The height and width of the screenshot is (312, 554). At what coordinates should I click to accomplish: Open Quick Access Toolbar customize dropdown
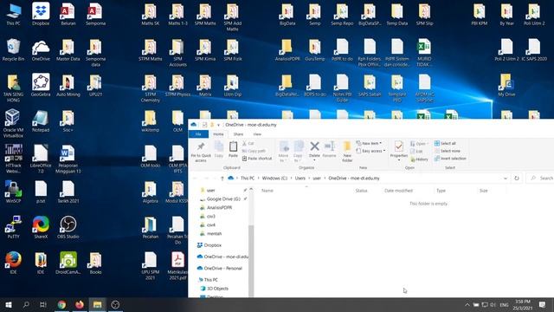pyautogui.click(x=218, y=125)
